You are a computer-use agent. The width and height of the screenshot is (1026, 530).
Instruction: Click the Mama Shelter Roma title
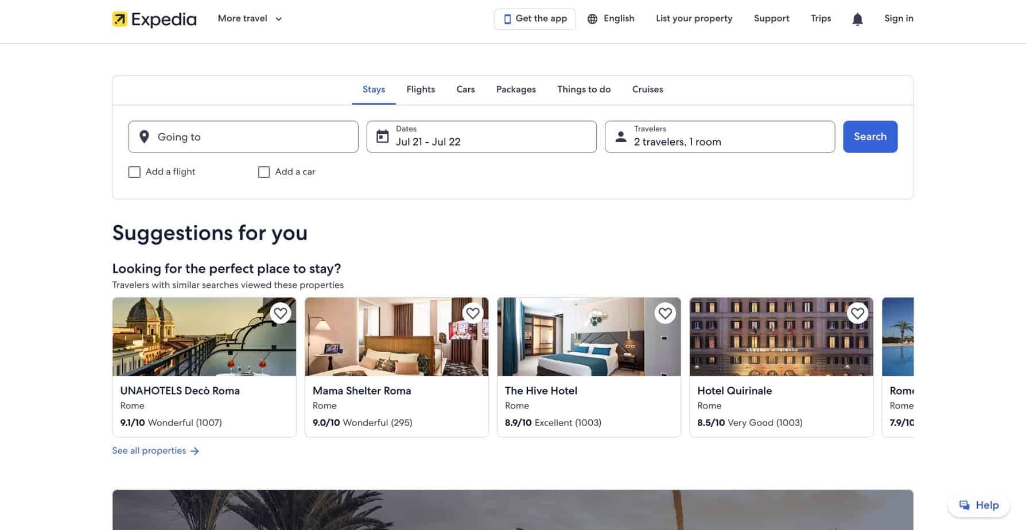tap(362, 391)
